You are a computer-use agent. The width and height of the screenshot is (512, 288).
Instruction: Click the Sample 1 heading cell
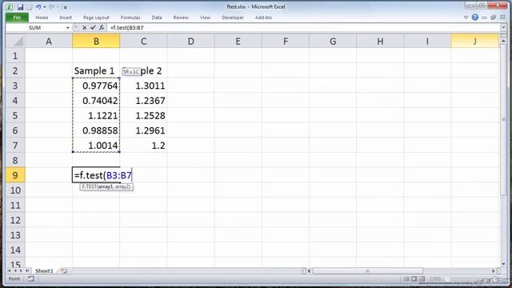pos(96,70)
